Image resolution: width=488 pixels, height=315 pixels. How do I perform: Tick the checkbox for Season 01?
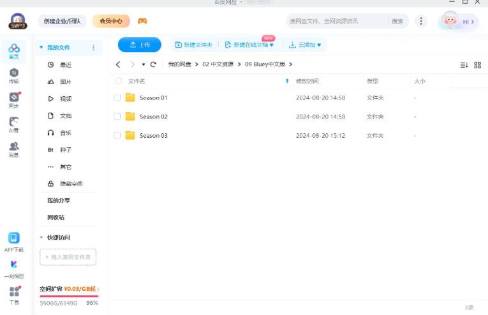(117, 98)
